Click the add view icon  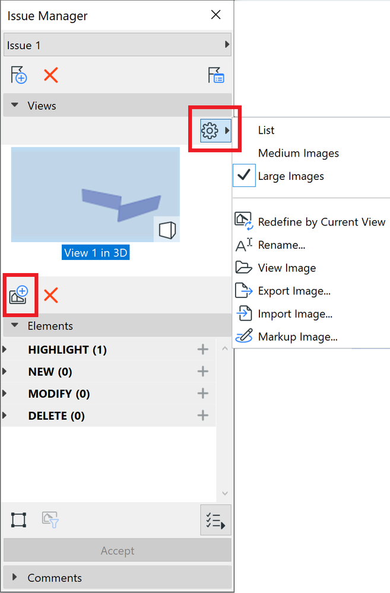pos(19,294)
